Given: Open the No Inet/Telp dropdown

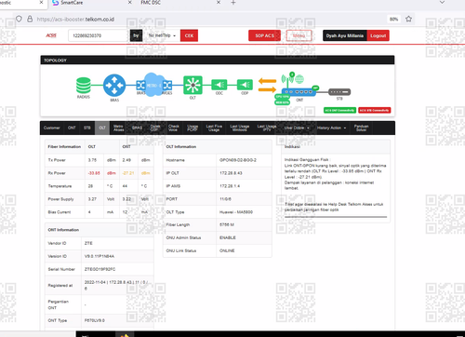Looking at the screenshot, I should (x=162, y=35).
